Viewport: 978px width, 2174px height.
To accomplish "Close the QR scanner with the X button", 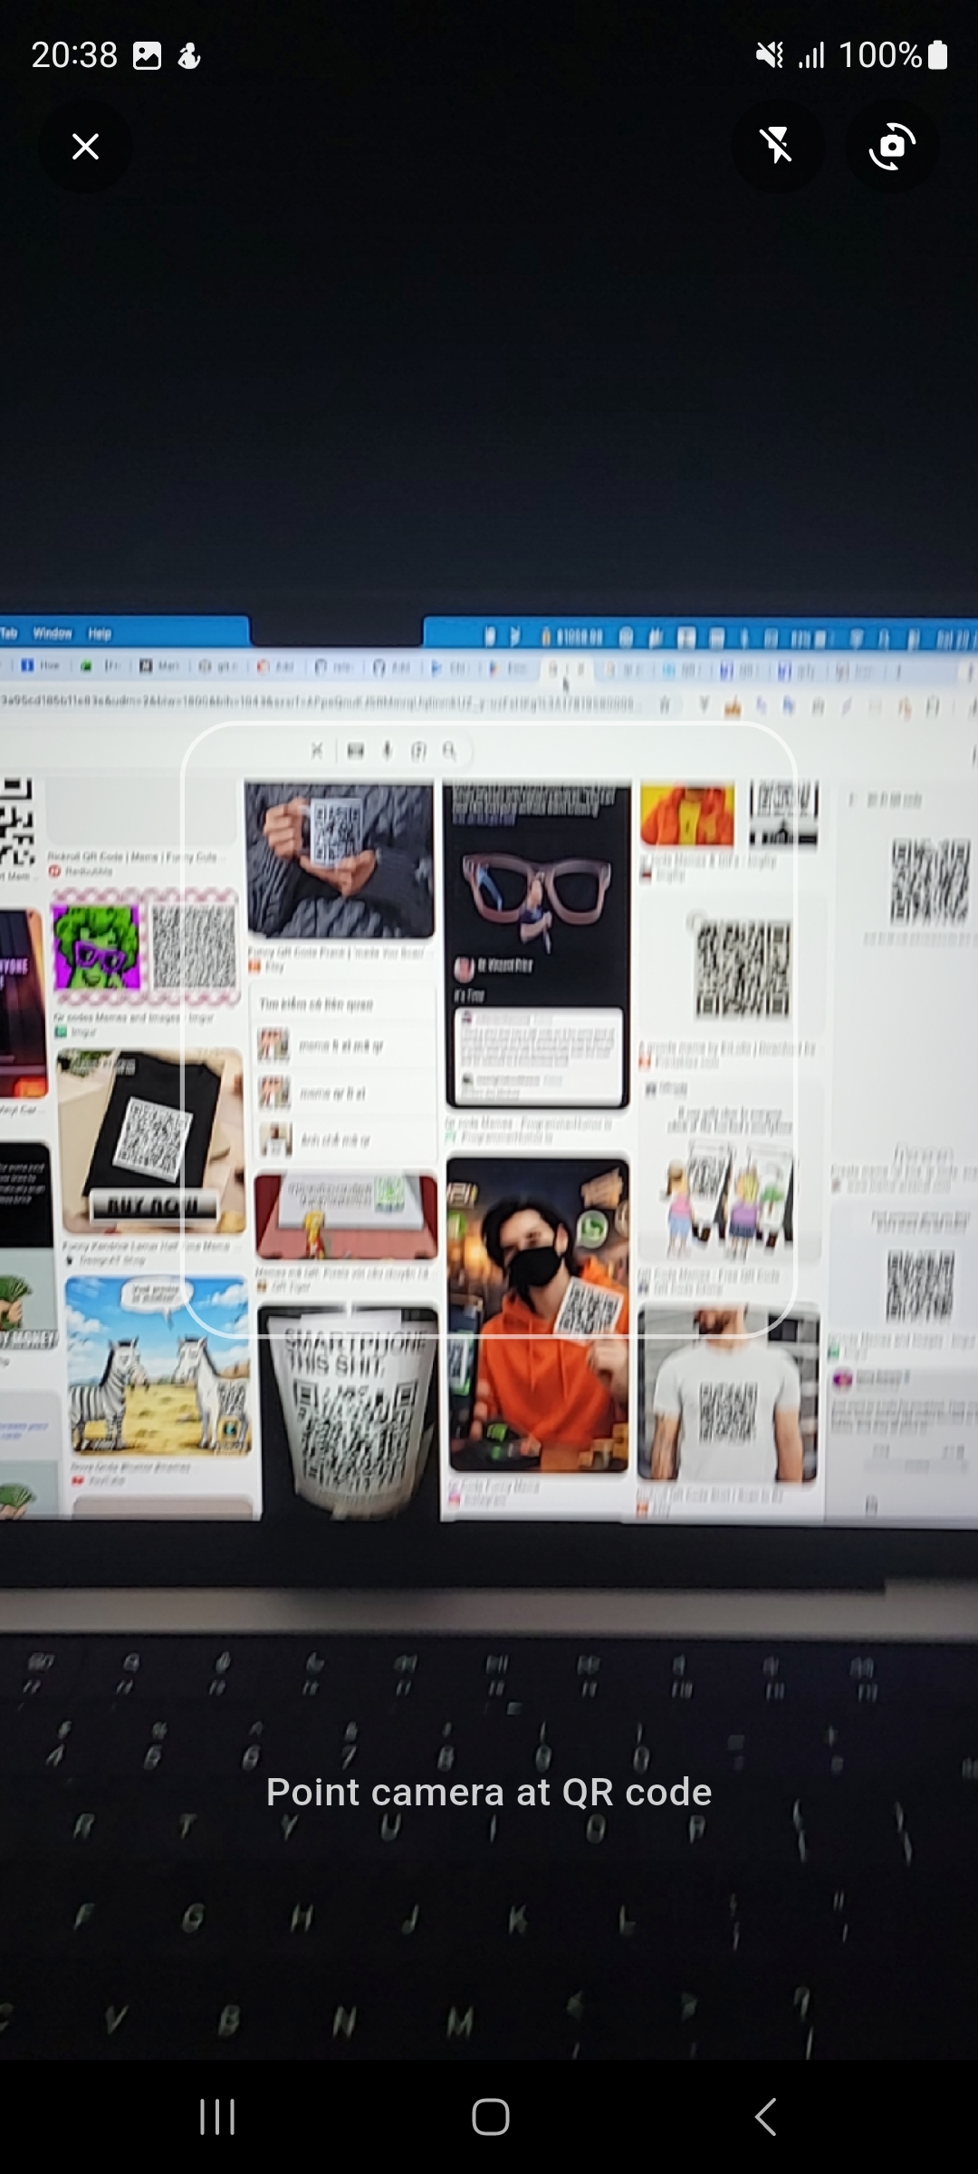I will (86, 146).
